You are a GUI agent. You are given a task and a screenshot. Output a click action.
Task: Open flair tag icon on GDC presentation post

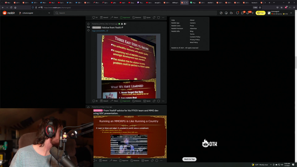click(152, 161)
